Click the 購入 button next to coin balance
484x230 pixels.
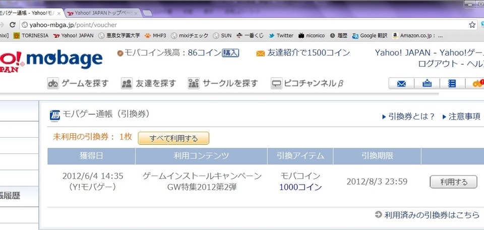point(230,53)
